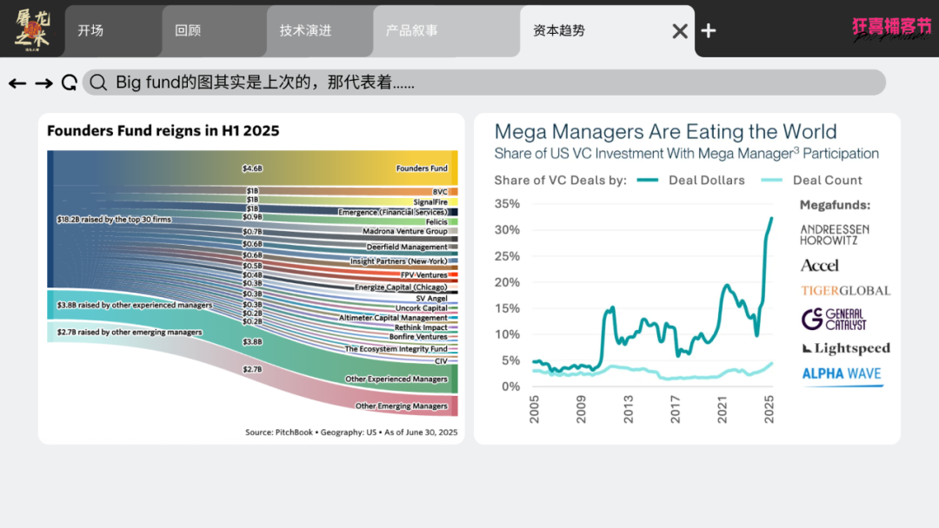Click '$2.7B raised by other emerging managers' label
The height and width of the screenshot is (528, 939).
pos(130,332)
